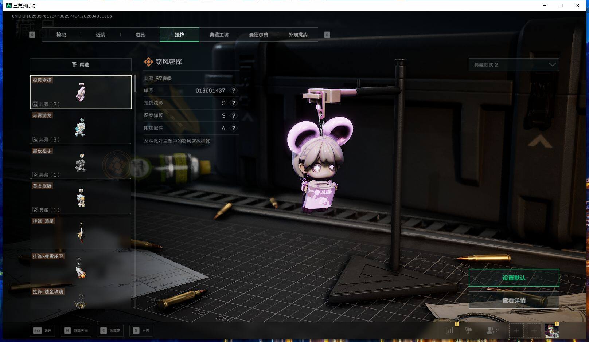
Task: Open the help icon next to 图案模板
Action: (234, 115)
